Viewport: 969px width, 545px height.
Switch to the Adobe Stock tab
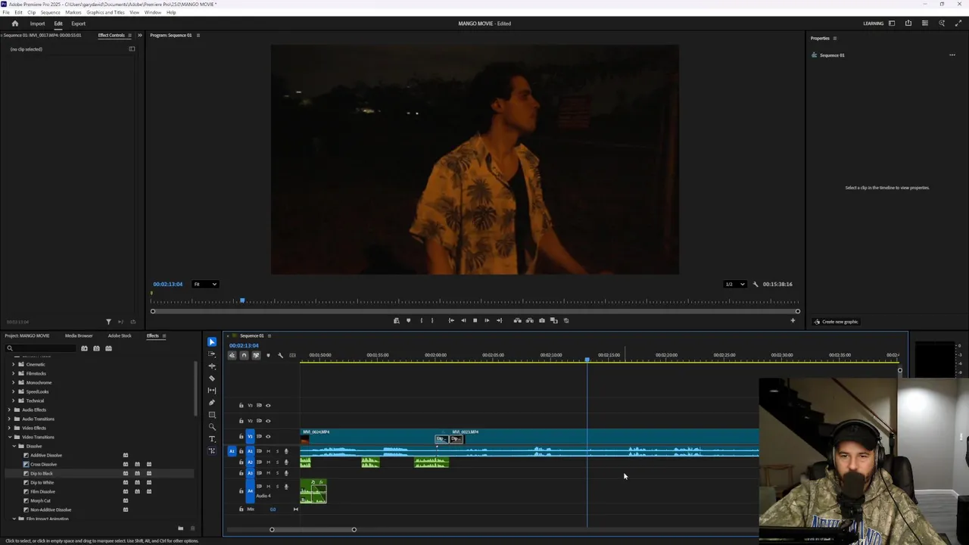[x=120, y=335]
